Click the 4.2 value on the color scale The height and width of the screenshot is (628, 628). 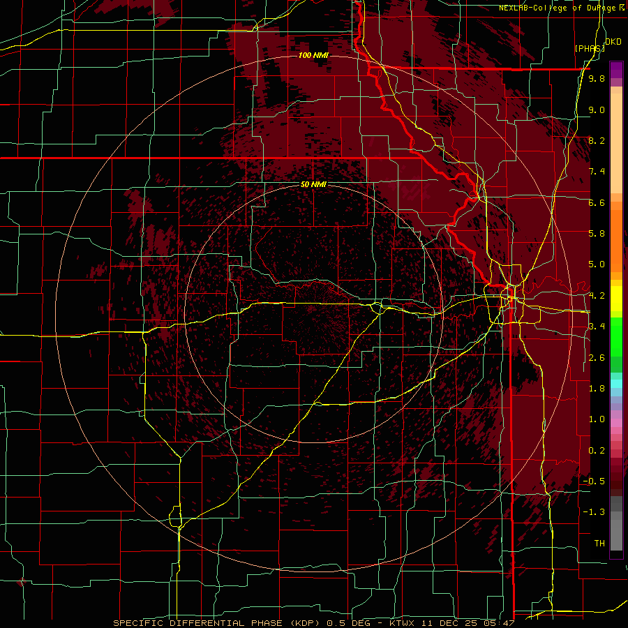[597, 296]
